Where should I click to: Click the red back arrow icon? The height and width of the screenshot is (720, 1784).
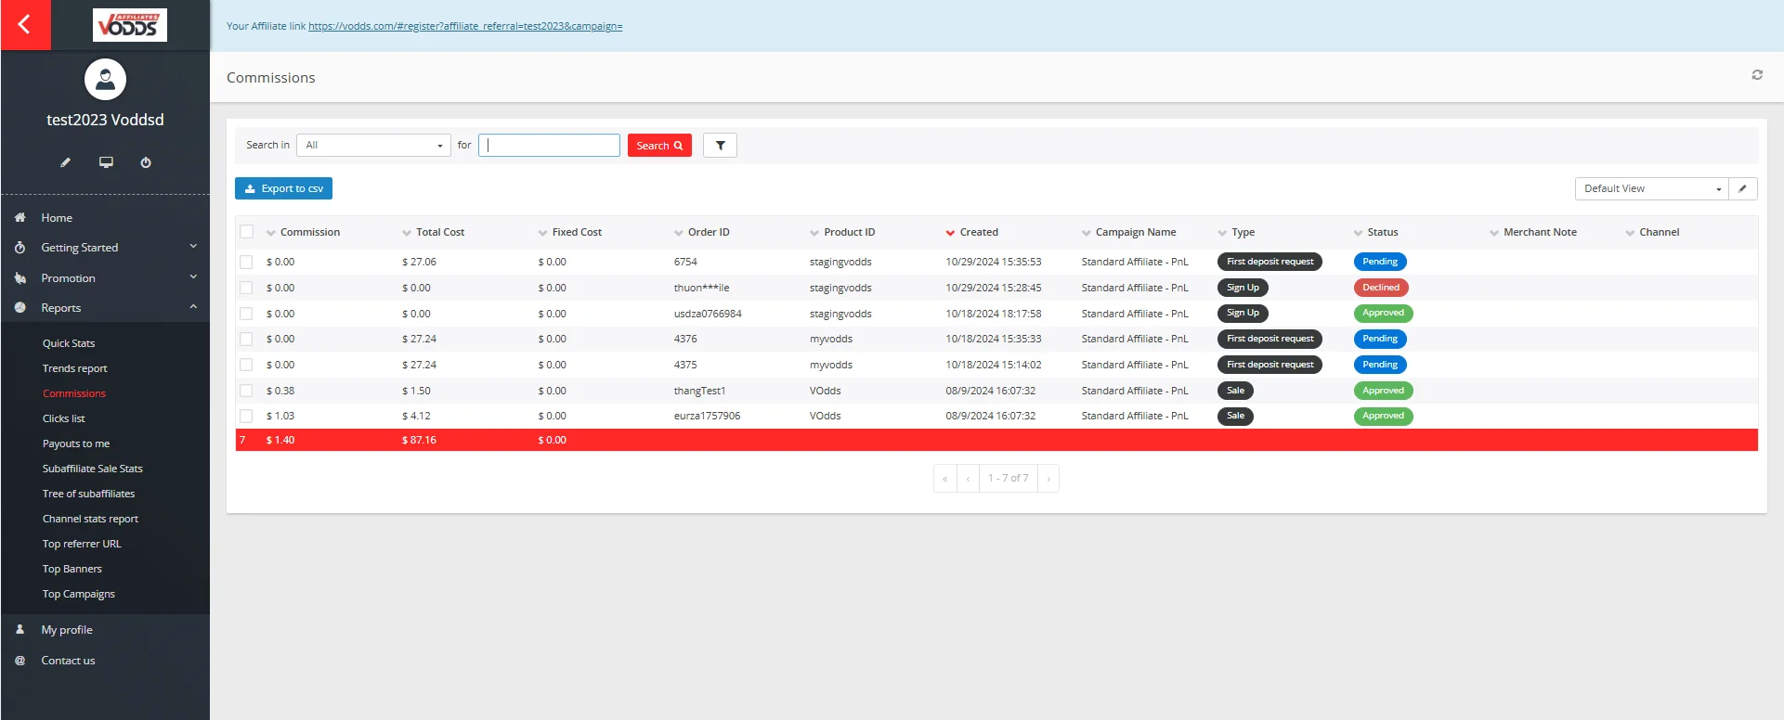(x=25, y=25)
